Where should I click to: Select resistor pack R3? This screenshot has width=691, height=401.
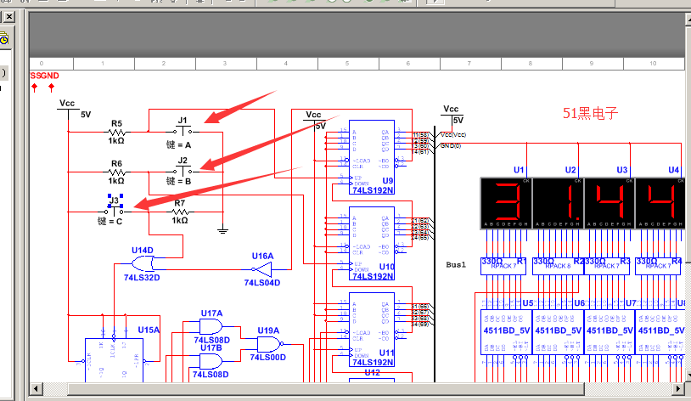point(607,266)
